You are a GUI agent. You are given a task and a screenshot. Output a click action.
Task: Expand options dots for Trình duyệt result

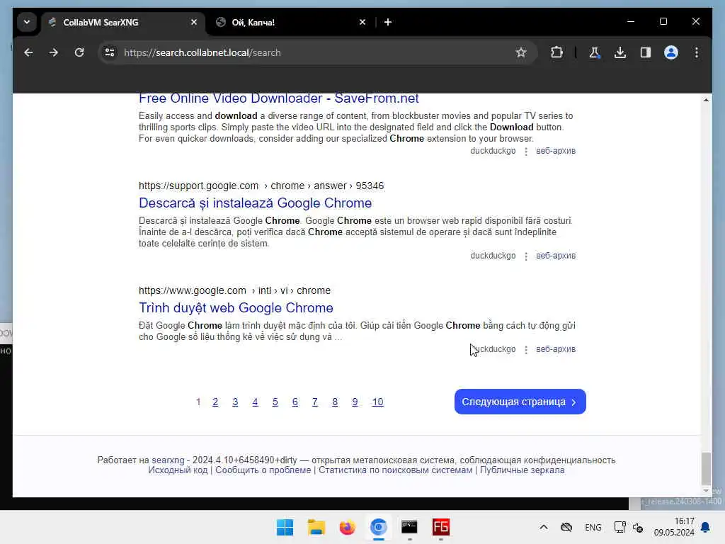[x=526, y=350]
